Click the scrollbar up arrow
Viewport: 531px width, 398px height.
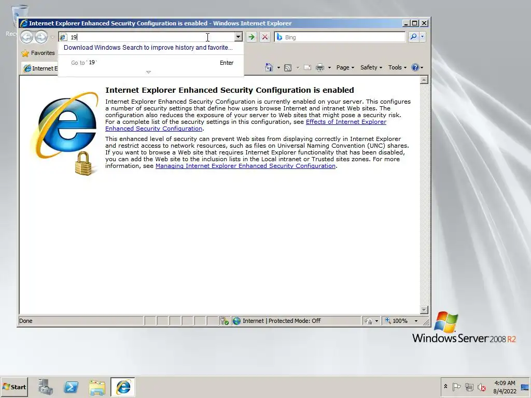pyautogui.click(x=424, y=80)
